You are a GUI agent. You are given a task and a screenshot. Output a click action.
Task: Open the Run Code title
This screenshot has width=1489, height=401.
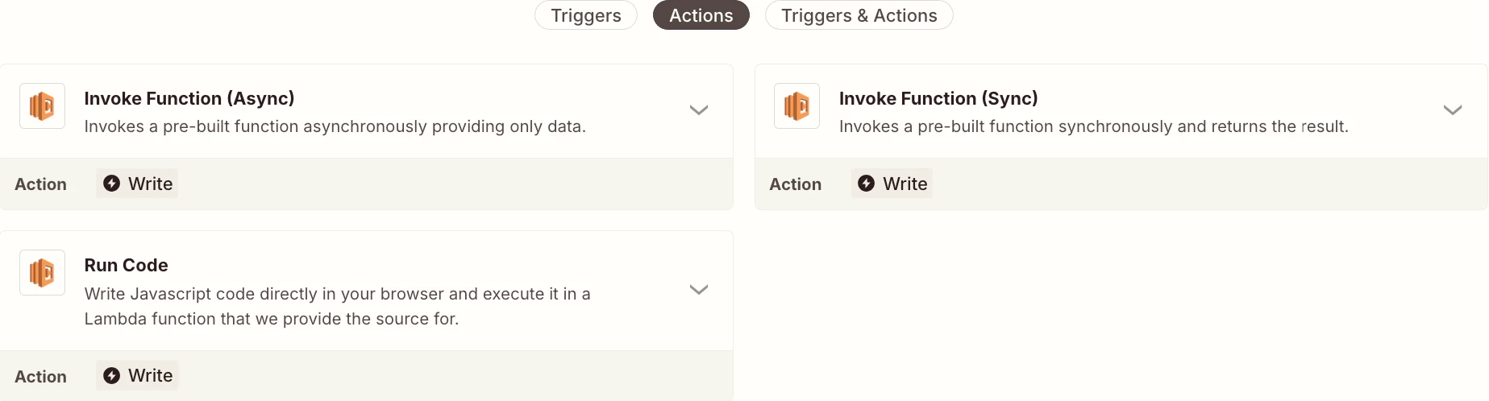(x=127, y=266)
